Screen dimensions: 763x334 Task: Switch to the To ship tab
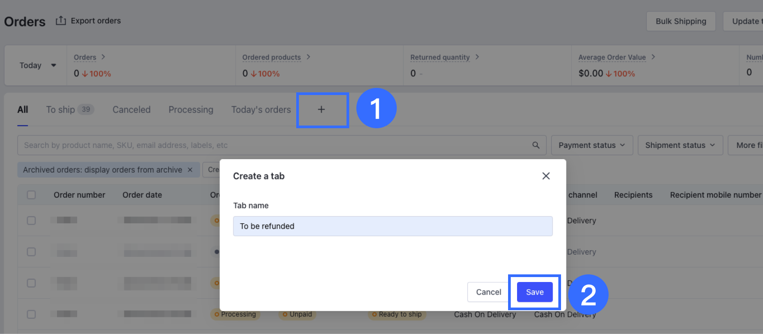(x=61, y=110)
